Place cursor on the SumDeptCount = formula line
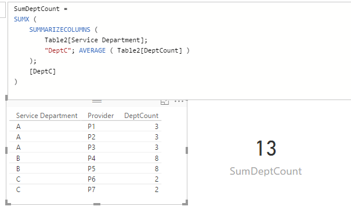The image size is (351, 210). 41,9
